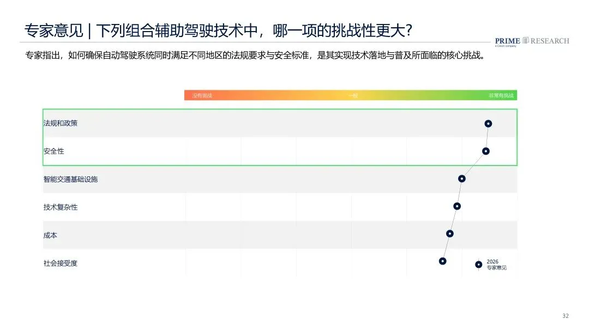Click the subtitle sentence beginning 专家指出
The height and width of the screenshot is (331, 589).
click(256, 56)
